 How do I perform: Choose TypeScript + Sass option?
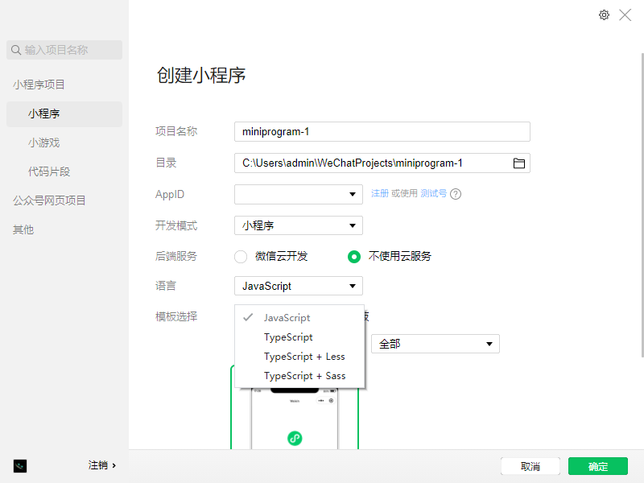299,376
